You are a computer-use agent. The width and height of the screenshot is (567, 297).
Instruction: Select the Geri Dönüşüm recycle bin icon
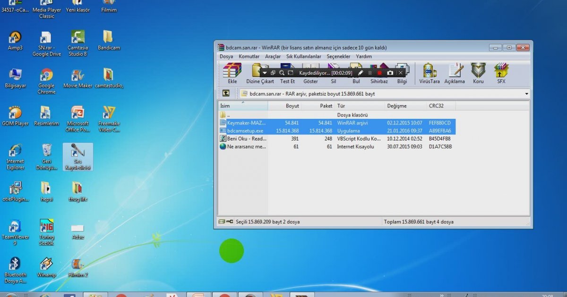[46, 157]
